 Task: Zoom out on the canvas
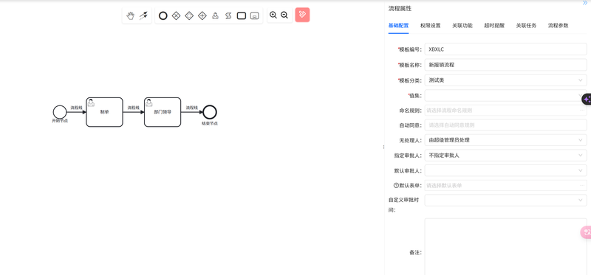[284, 15]
